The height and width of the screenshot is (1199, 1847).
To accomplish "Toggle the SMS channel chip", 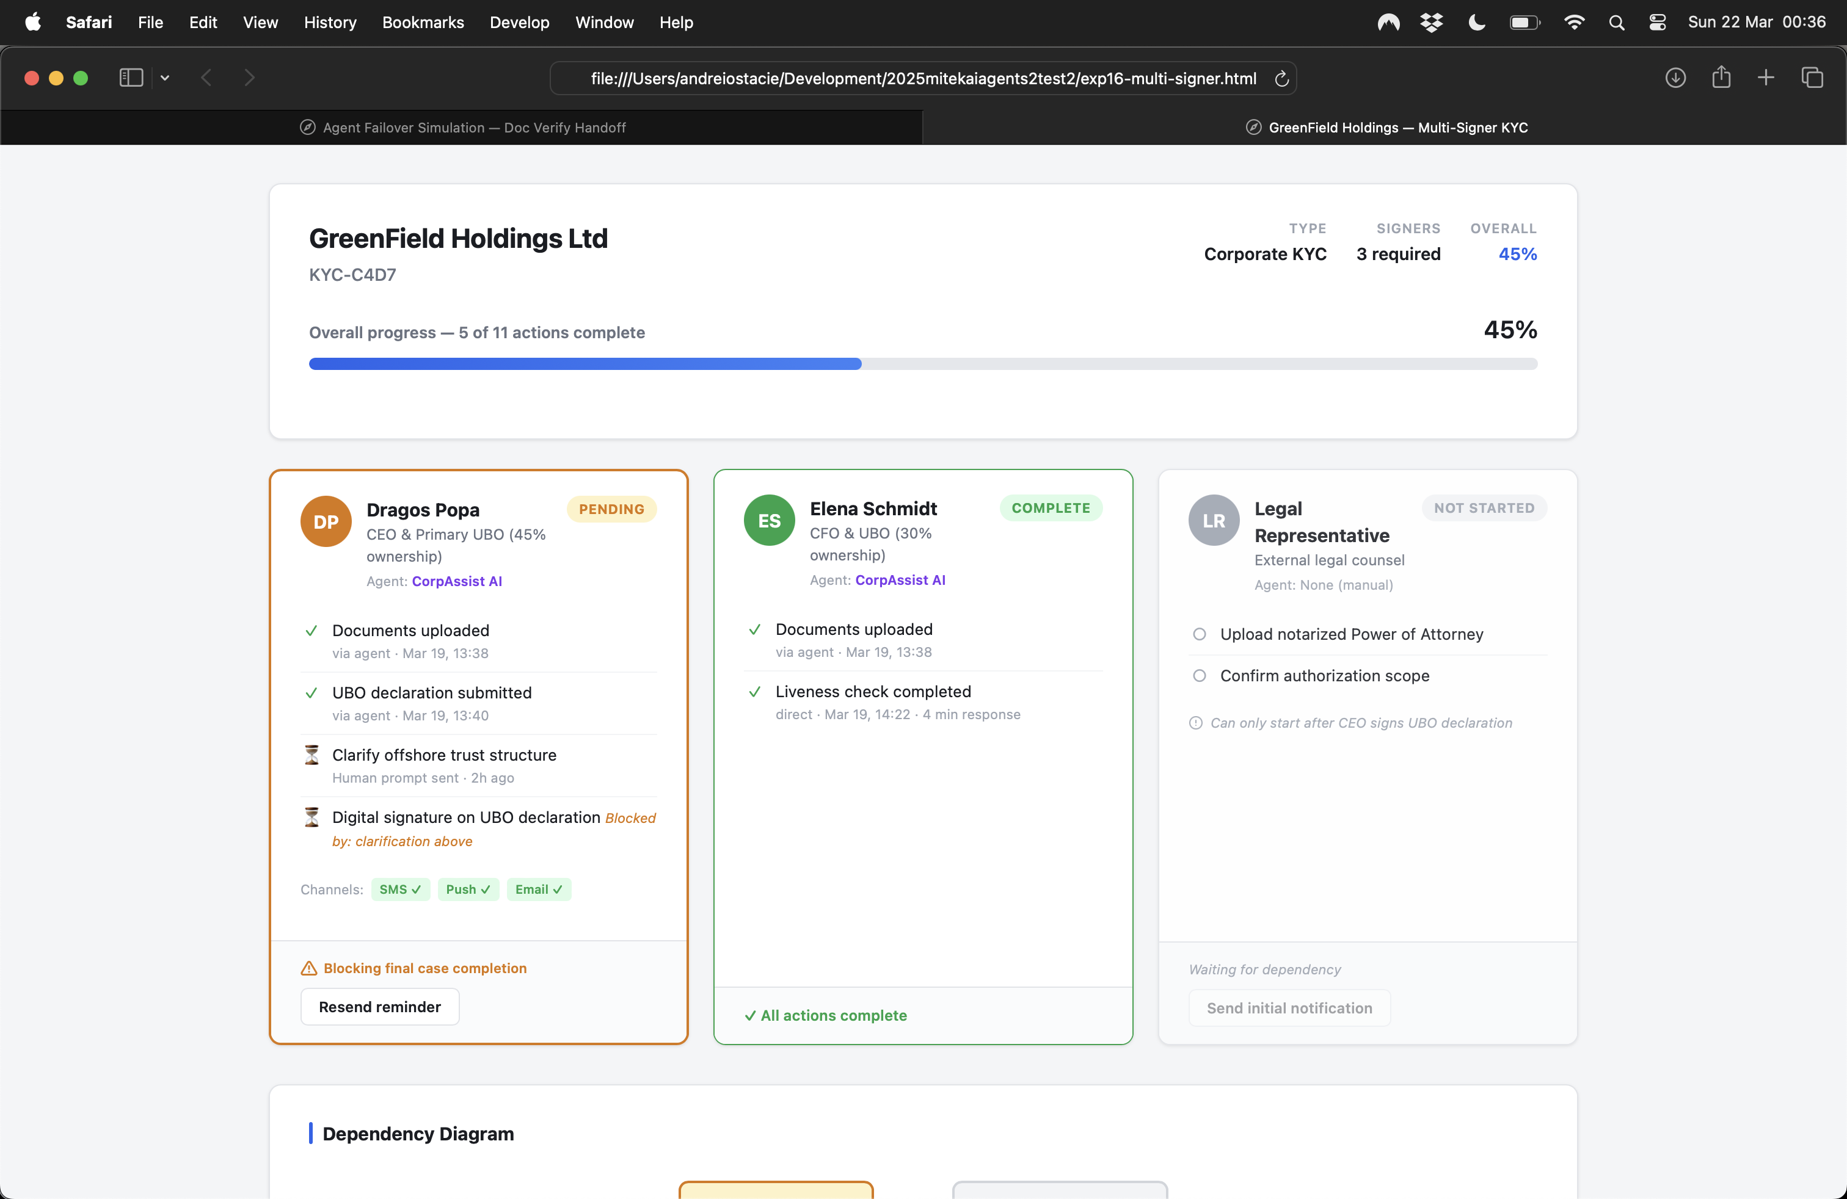I will coord(399,889).
